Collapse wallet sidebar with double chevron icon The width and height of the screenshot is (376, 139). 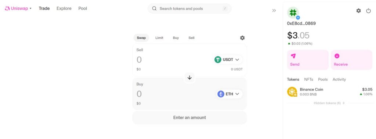pyautogui.click(x=274, y=11)
